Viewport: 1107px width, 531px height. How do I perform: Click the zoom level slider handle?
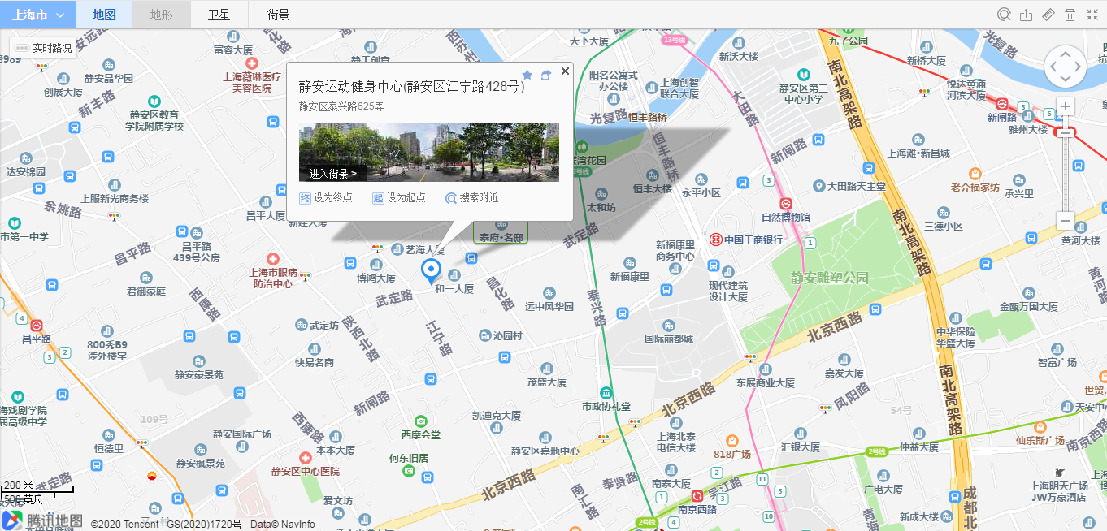pos(1066,132)
